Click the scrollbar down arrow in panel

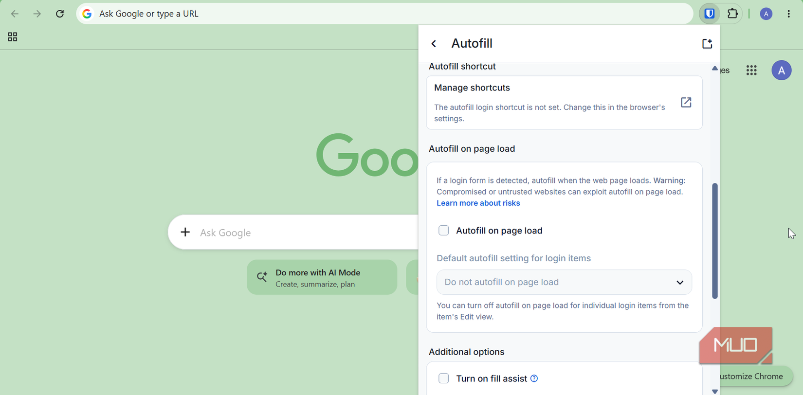715,391
